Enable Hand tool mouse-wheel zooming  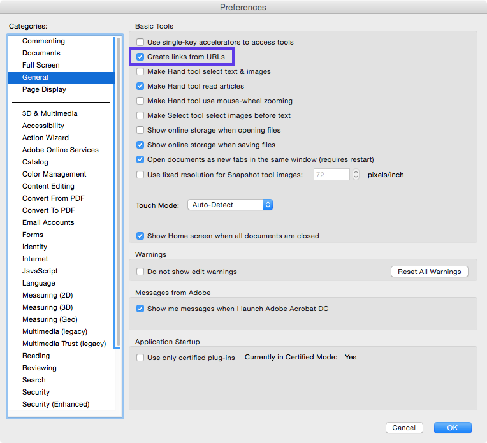pos(140,101)
